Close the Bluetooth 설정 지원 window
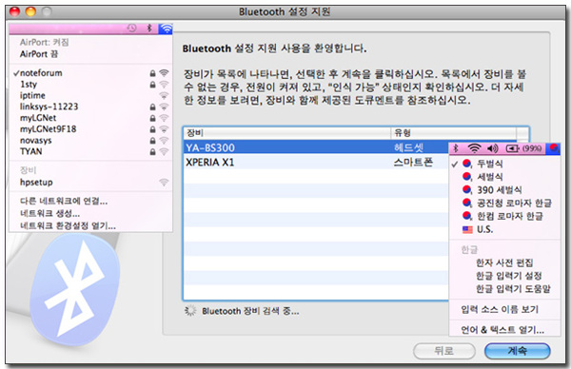This screenshot has height=369, width=571. point(14,12)
